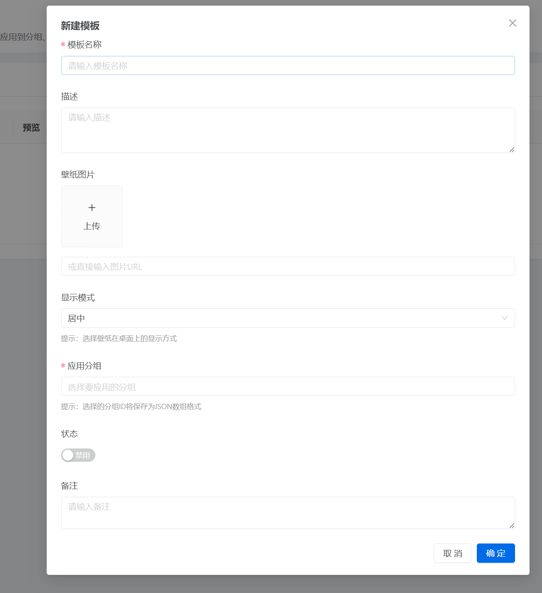Screen dimensions: 542x593
Task: Open the 显示模式 dropdown via its chevron
Action: pos(504,318)
